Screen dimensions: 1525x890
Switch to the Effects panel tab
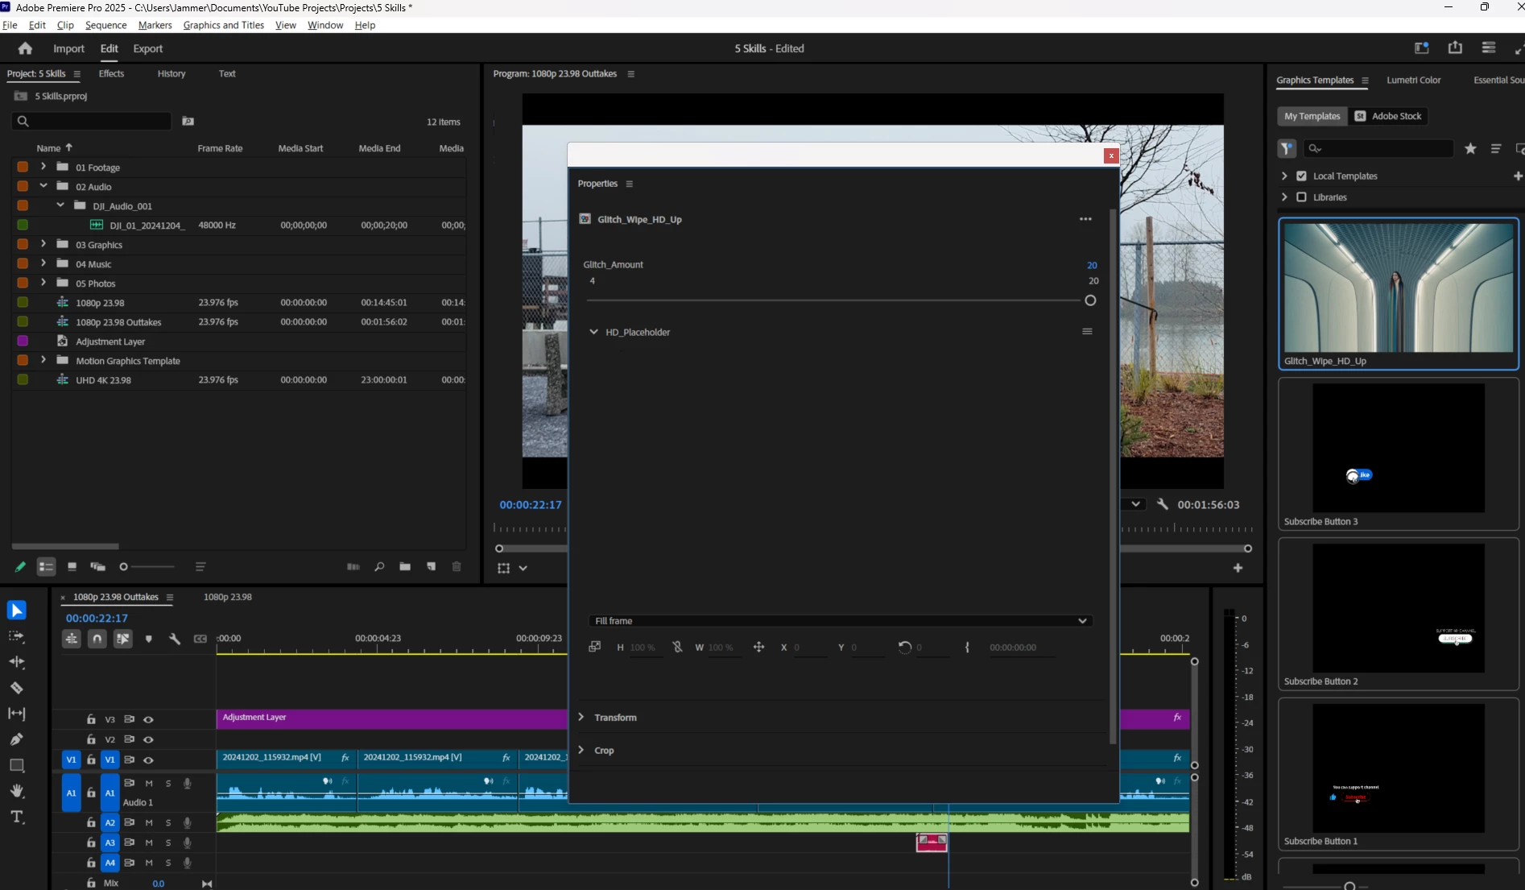coord(111,73)
